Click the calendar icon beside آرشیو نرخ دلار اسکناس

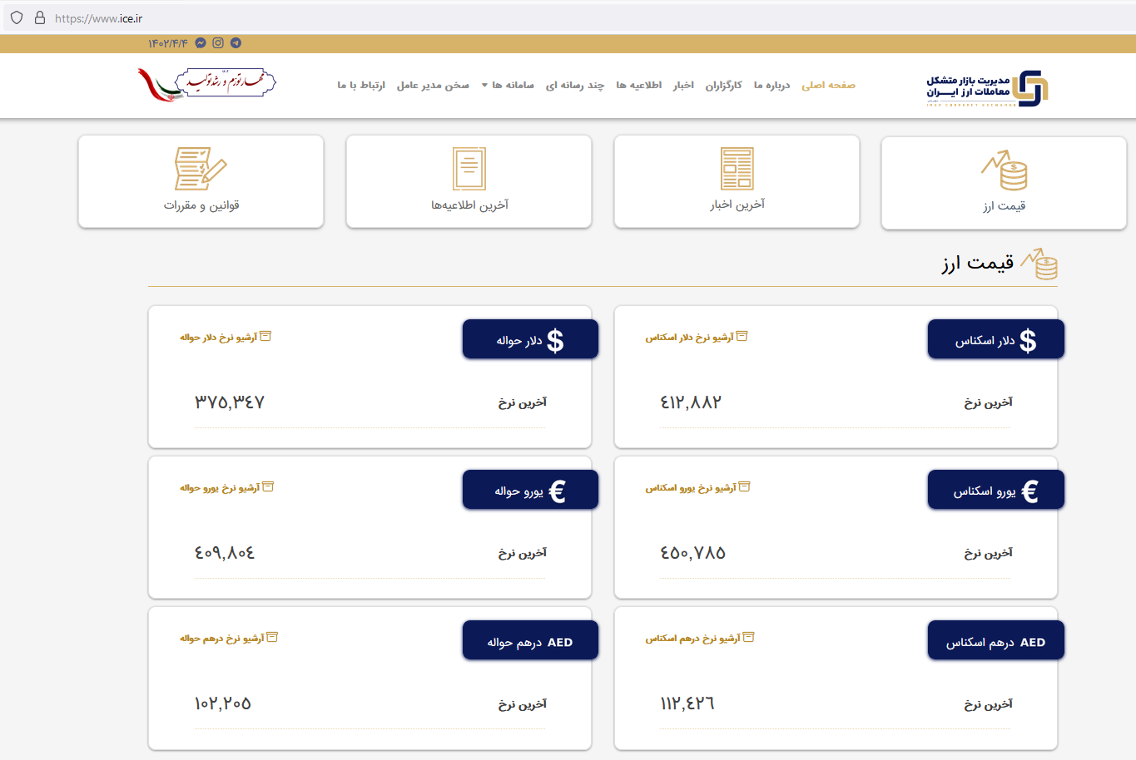[743, 336]
